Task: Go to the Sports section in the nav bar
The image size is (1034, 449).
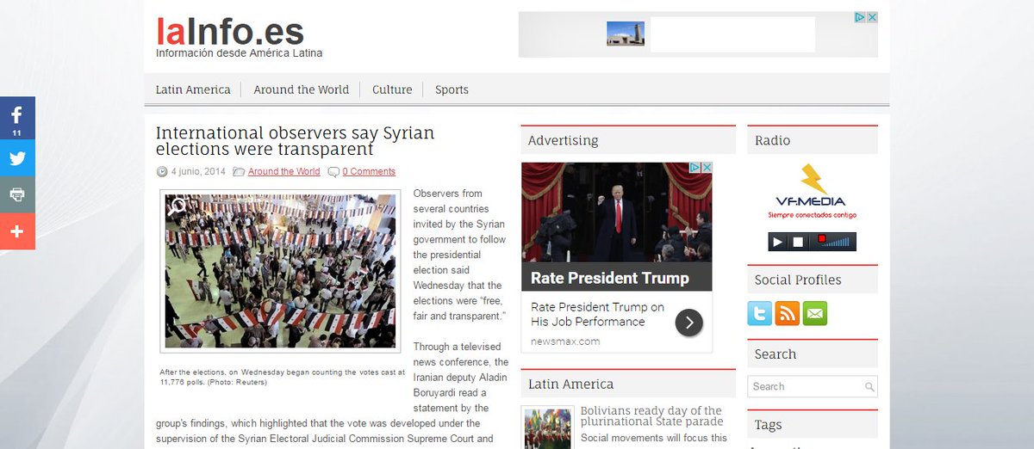Action: (x=452, y=89)
